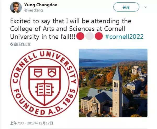Click the white circle emoji in the tweet
This screenshot has height=129, width=157.
tap(90, 36)
